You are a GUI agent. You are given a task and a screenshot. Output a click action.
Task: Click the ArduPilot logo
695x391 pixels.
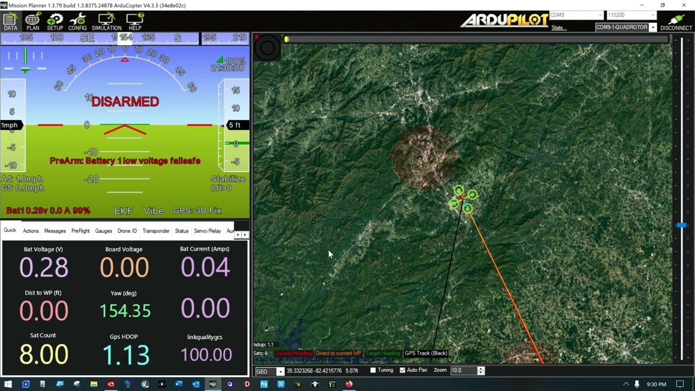(x=505, y=21)
